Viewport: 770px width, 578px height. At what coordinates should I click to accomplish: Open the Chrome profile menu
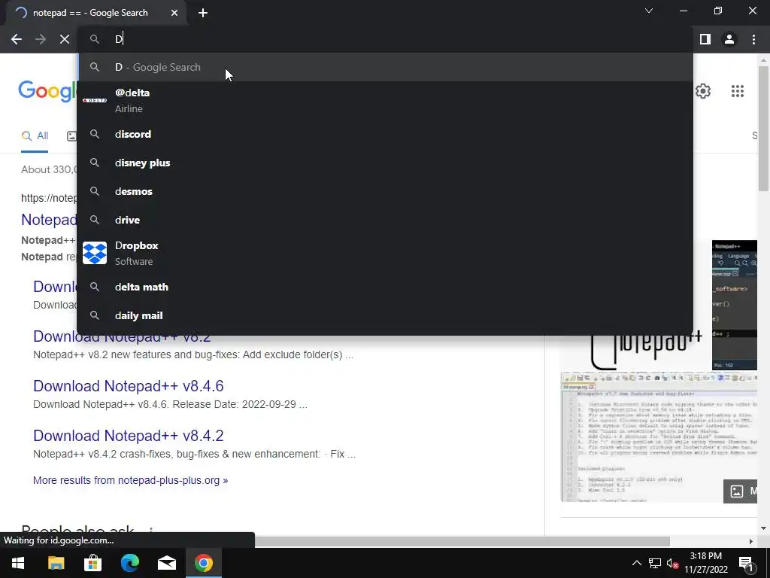pos(729,39)
